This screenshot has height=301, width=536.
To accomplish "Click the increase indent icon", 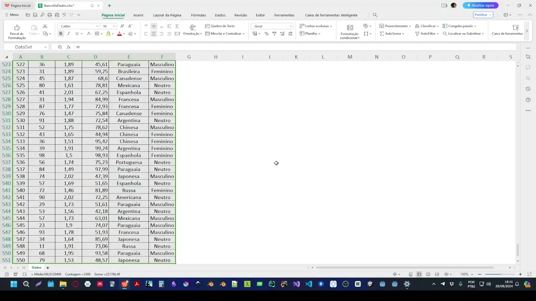I will [x=177, y=26].
